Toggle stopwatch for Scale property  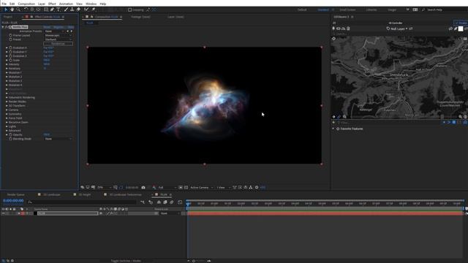pyautogui.click(x=10, y=60)
